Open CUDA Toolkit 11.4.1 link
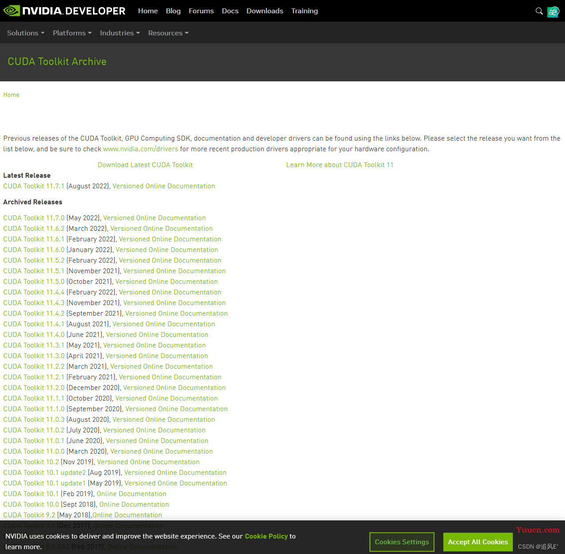Screen dimensions: 565x554 34,324
